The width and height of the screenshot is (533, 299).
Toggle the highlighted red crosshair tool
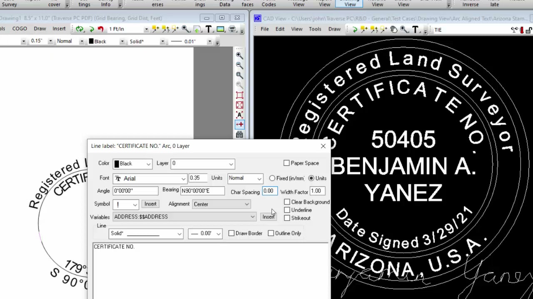239,125
